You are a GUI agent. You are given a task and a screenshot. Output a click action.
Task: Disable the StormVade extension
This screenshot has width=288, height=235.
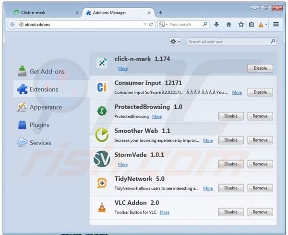231,164
